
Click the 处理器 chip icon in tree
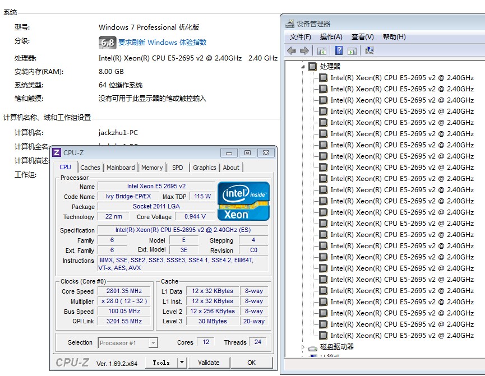tap(313, 66)
